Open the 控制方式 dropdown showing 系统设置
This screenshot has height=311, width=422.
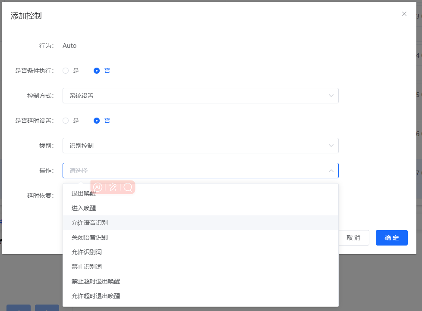[x=201, y=95]
